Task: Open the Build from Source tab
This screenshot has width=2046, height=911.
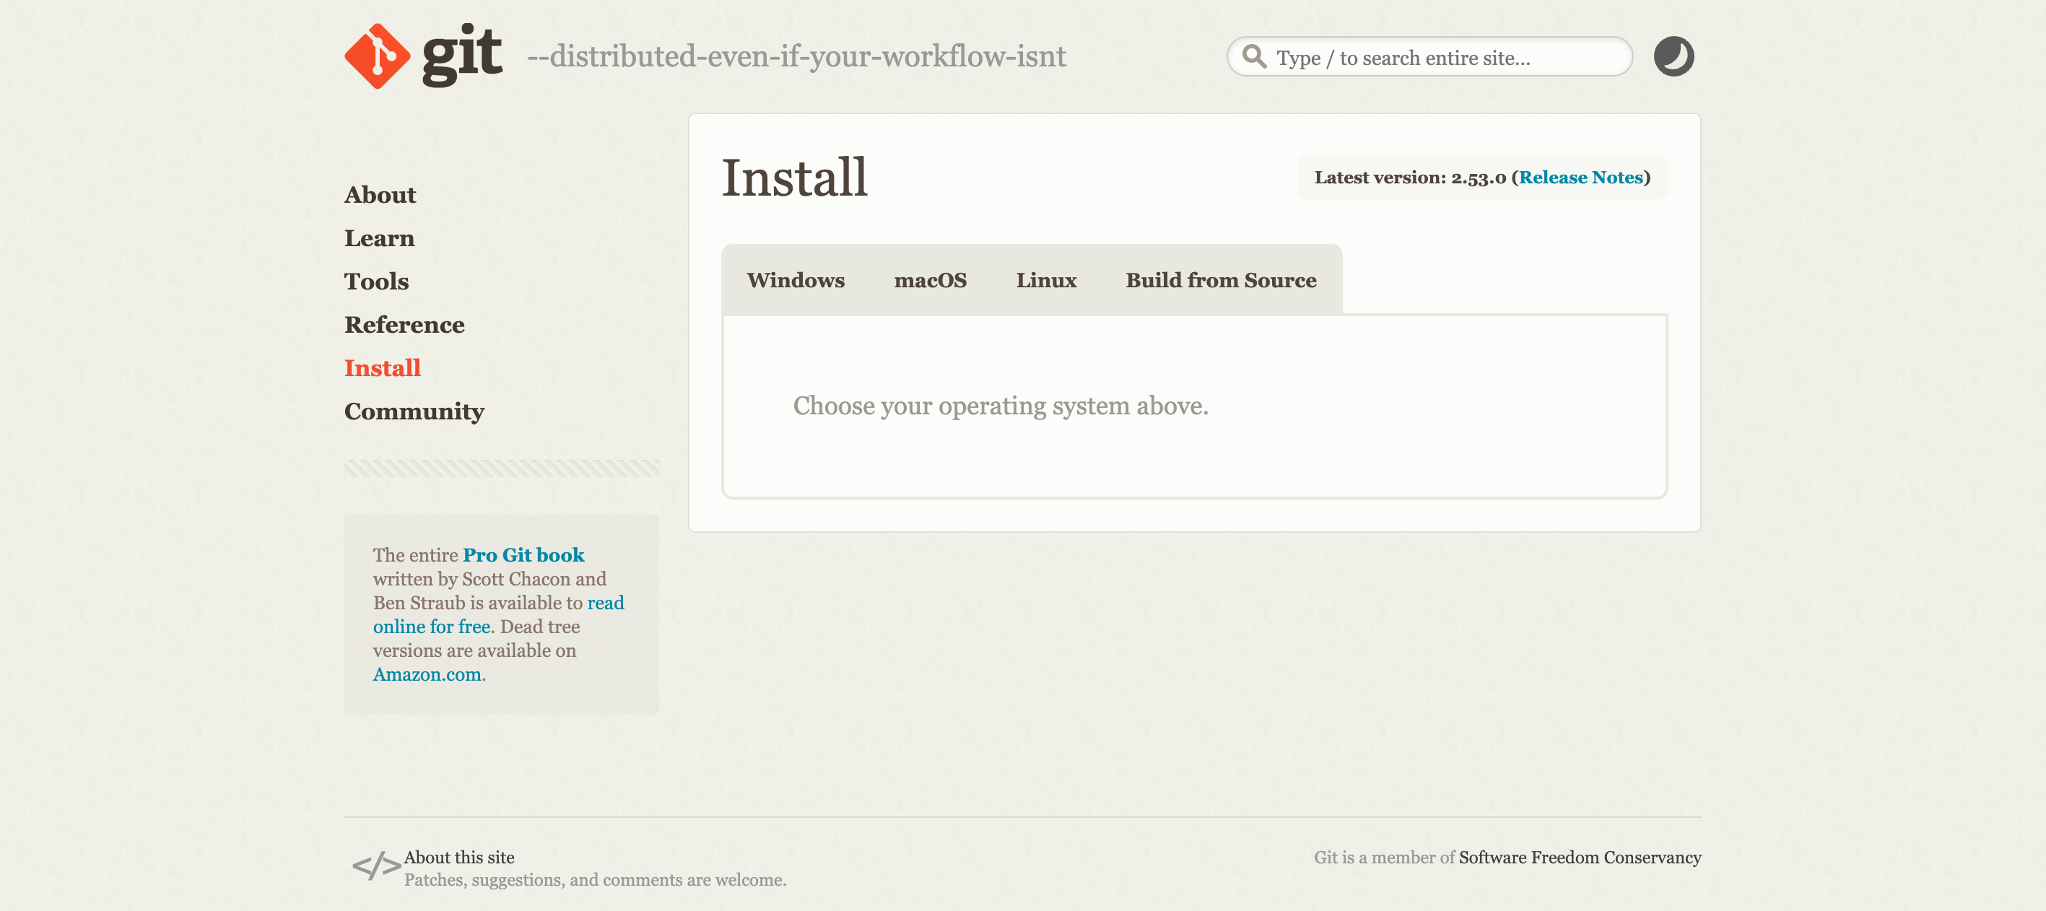Action: coord(1221,280)
